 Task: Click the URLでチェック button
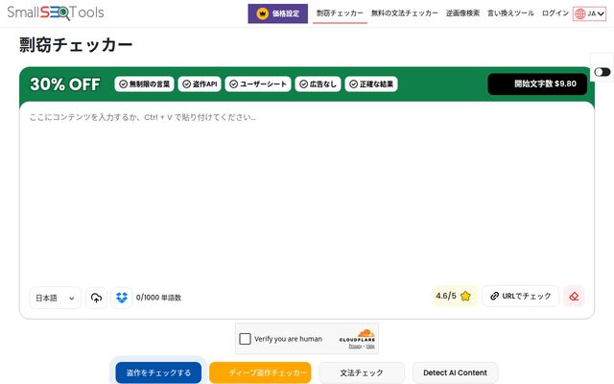coord(520,297)
